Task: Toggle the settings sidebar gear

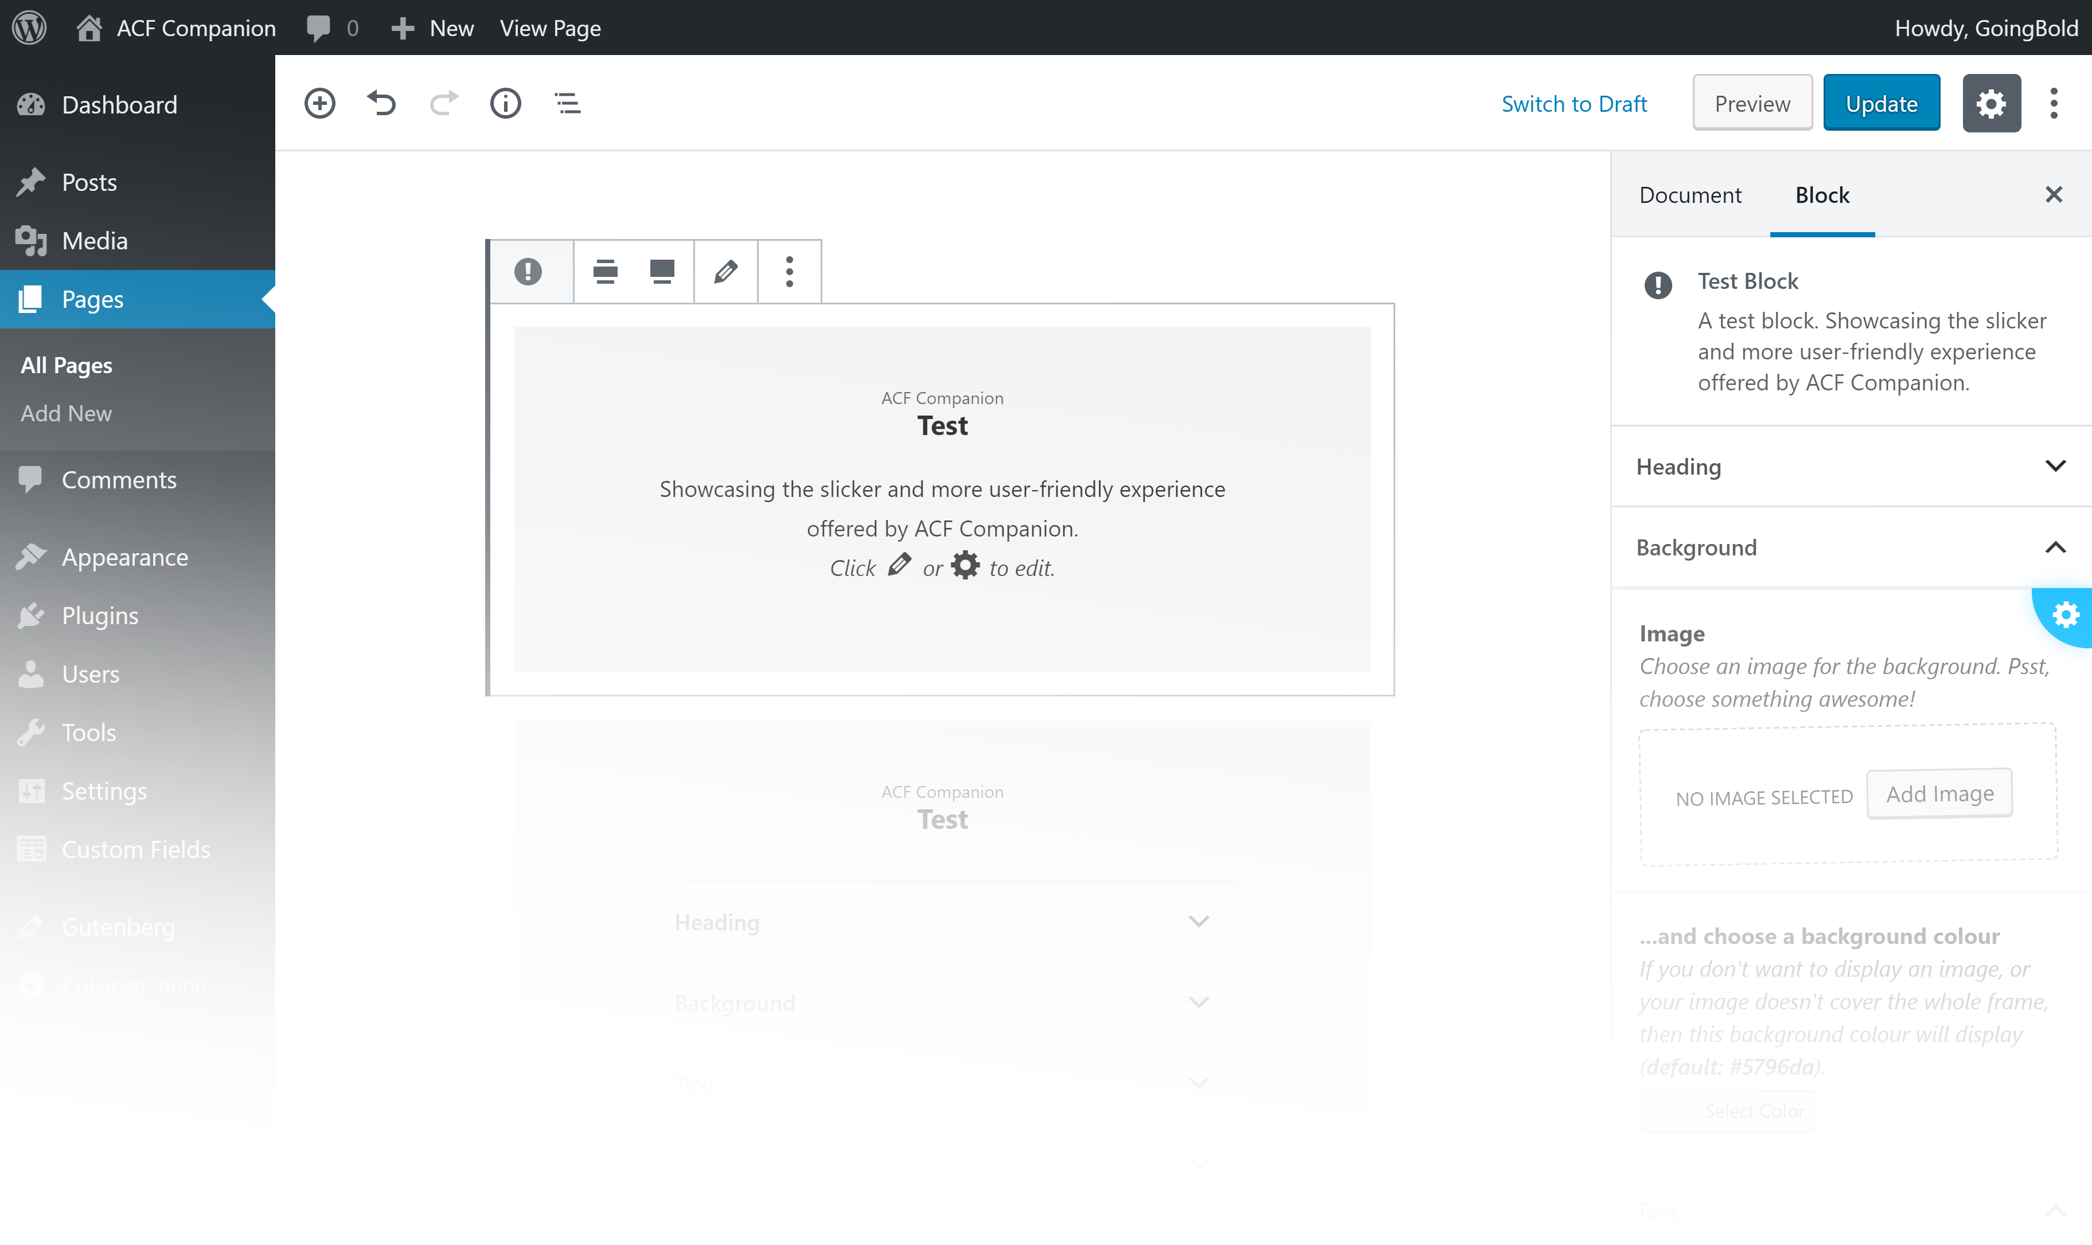Action: [x=1991, y=103]
